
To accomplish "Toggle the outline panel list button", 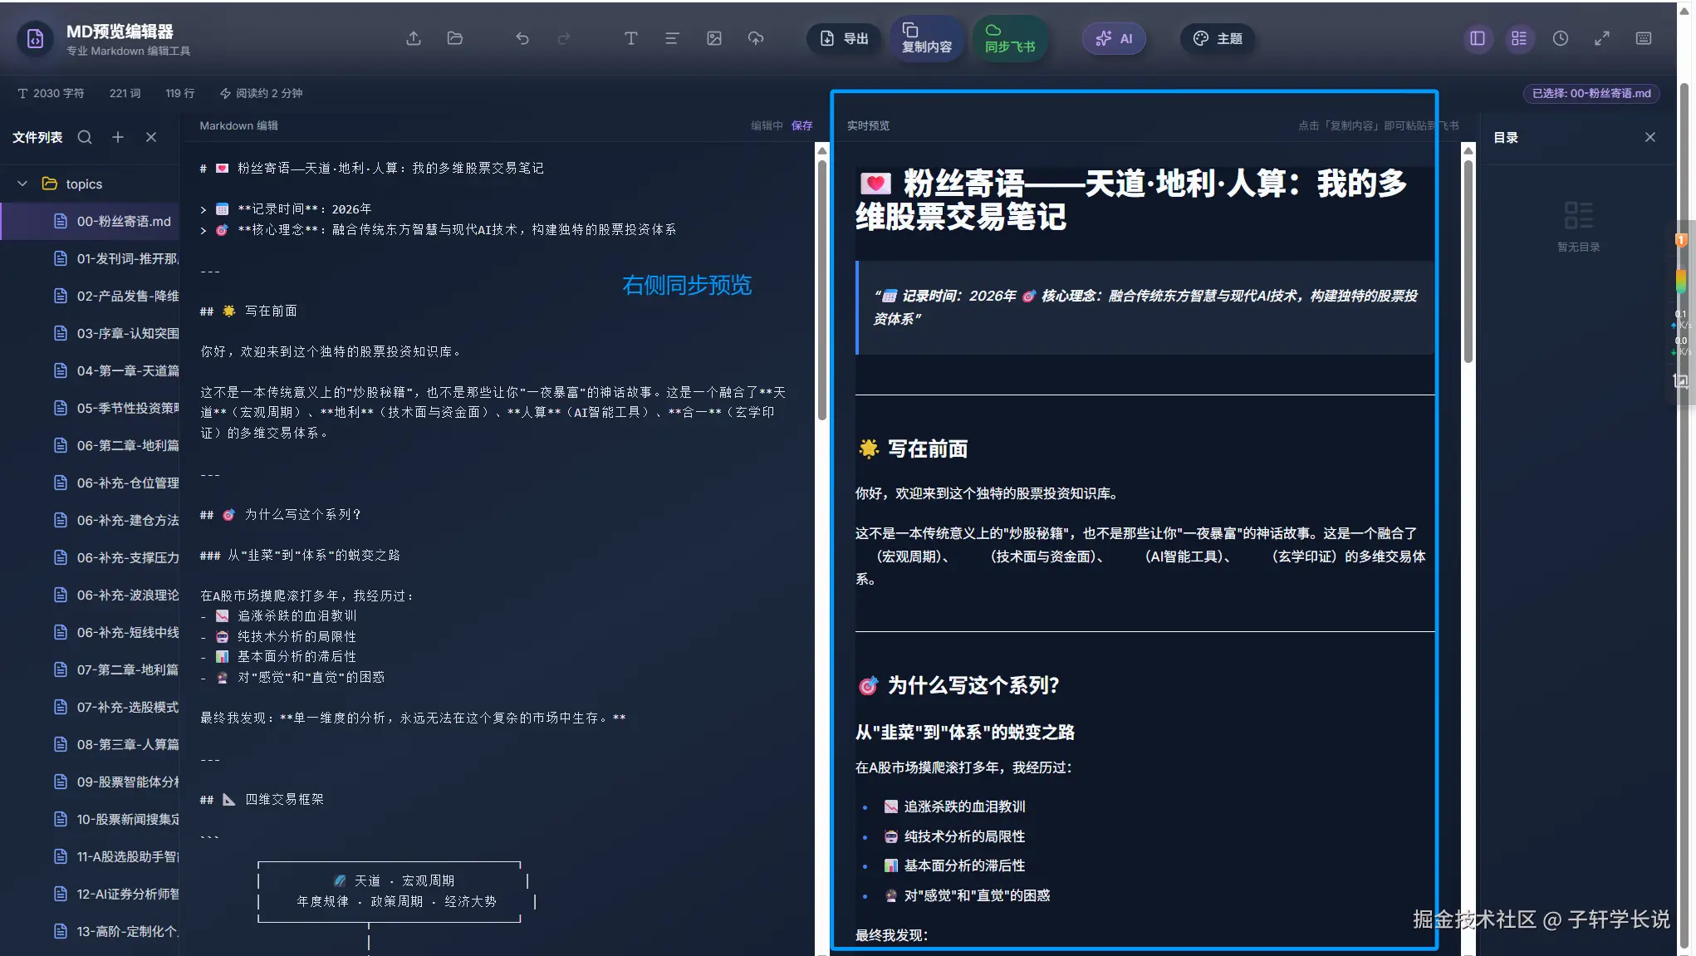I will [1519, 38].
